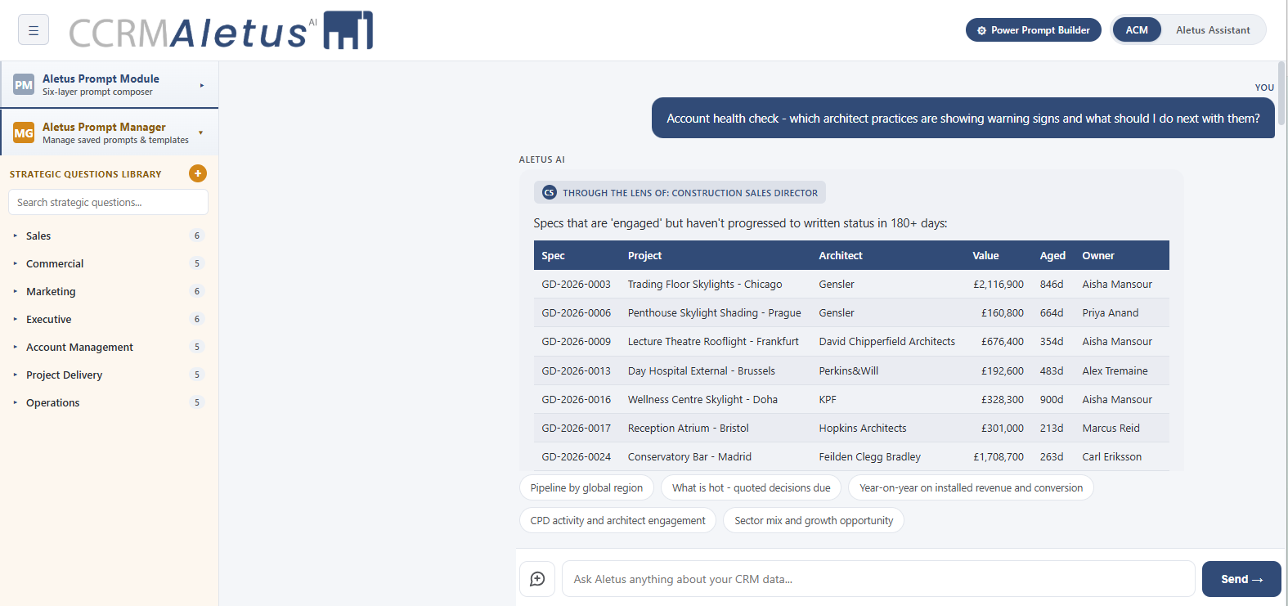Focus the Search strategic questions field
This screenshot has height=606, width=1288.
(108, 202)
